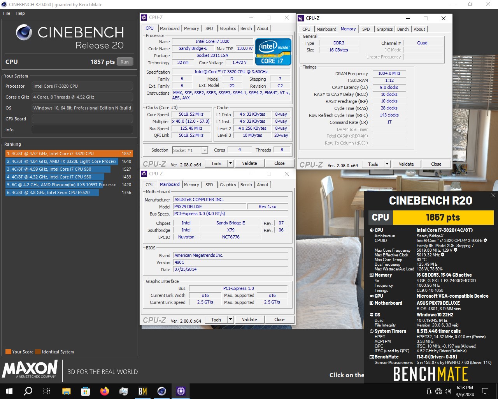
Task: Click the Cinebench sphere logo
Action: coord(24,32)
